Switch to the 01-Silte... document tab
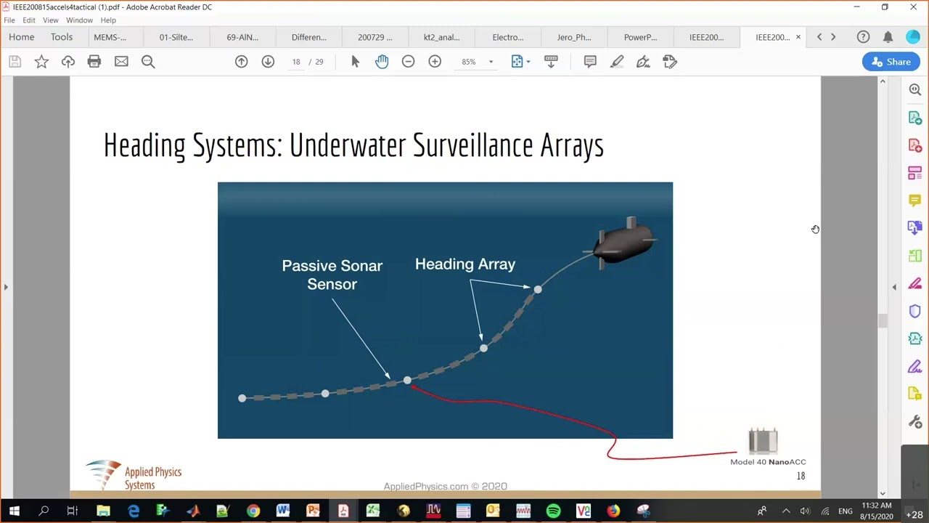 click(x=176, y=37)
